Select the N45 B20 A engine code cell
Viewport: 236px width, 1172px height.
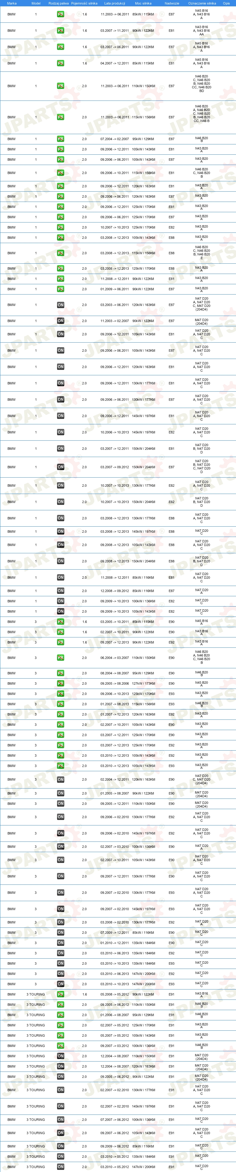coord(202,684)
